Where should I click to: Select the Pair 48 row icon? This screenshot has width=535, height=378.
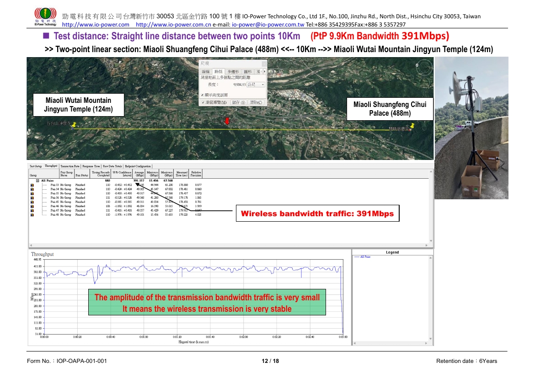[32, 214]
